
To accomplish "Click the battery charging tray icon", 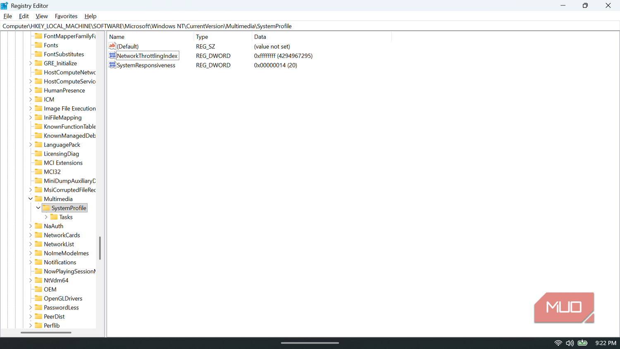I will (582, 343).
